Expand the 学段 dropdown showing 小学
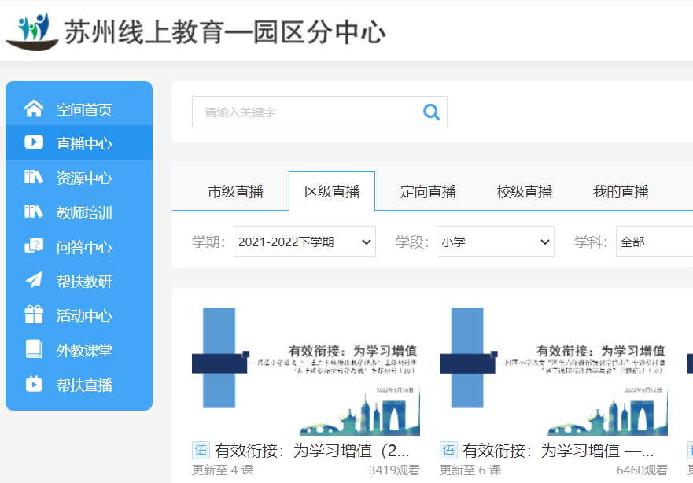Screen dimensions: 693x483 495,241
